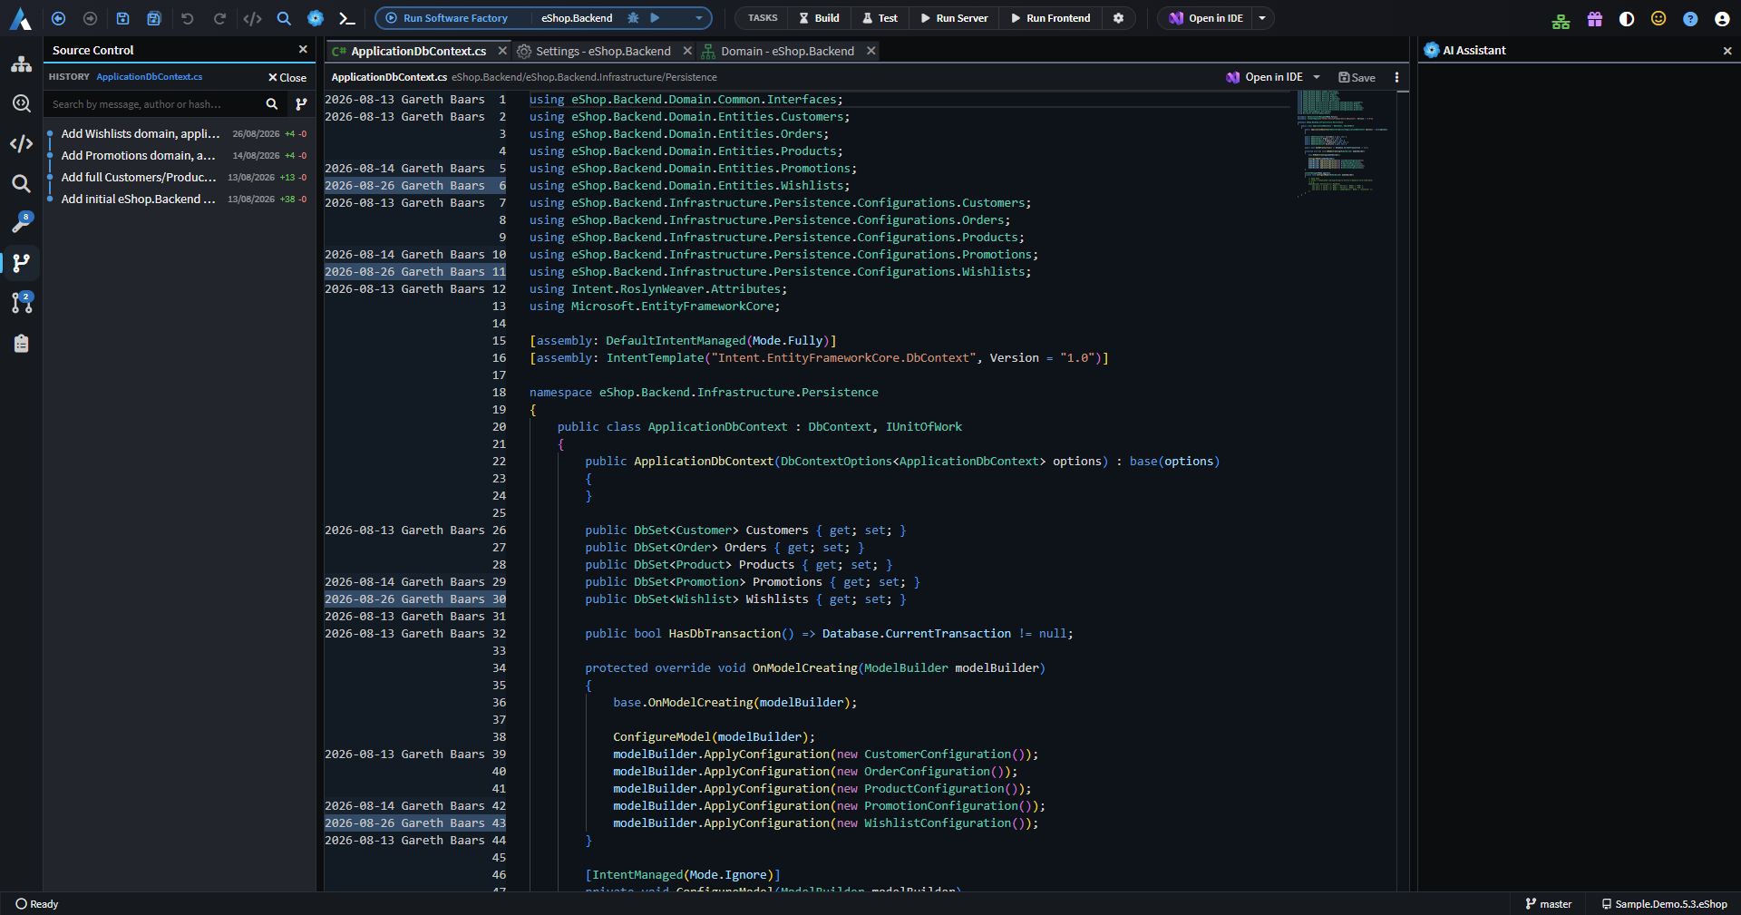Click the Build task button

(819, 18)
